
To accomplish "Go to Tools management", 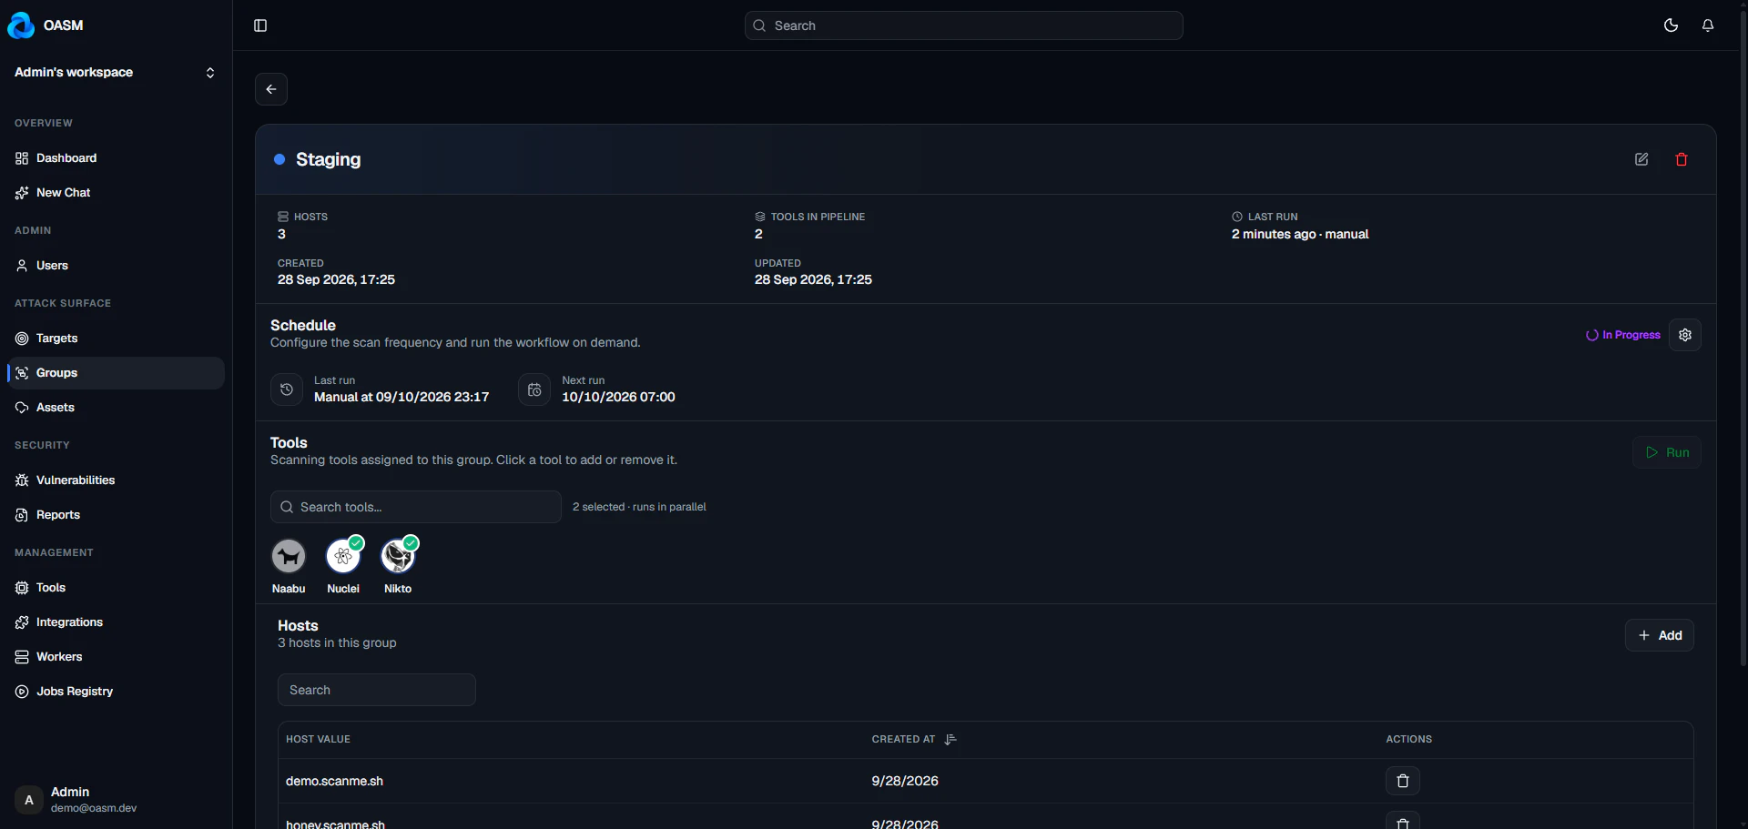I will point(116,588).
